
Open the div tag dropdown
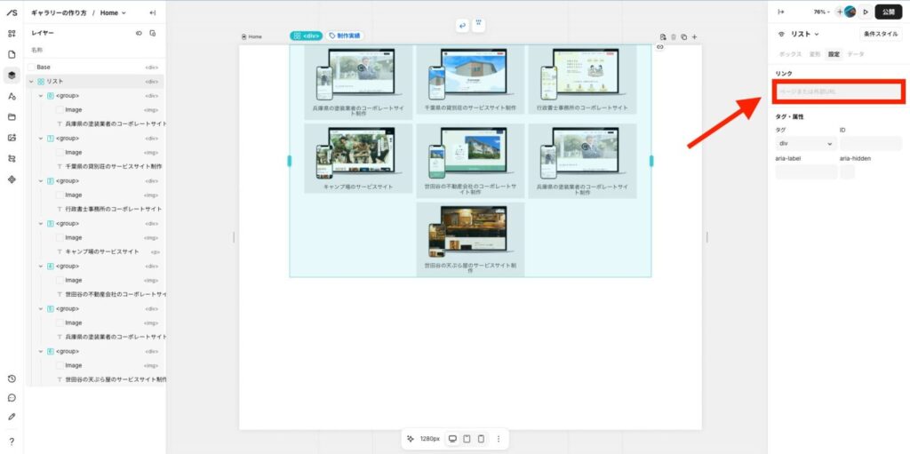click(806, 143)
